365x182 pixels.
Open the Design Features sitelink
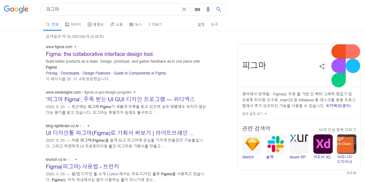tap(96, 73)
